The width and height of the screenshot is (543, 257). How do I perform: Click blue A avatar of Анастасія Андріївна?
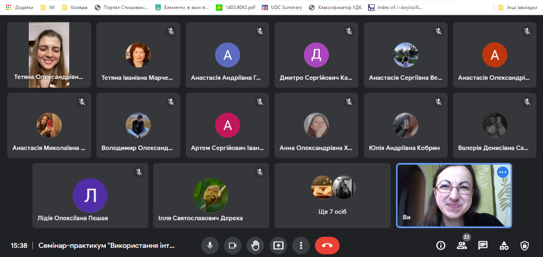coord(227,55)
